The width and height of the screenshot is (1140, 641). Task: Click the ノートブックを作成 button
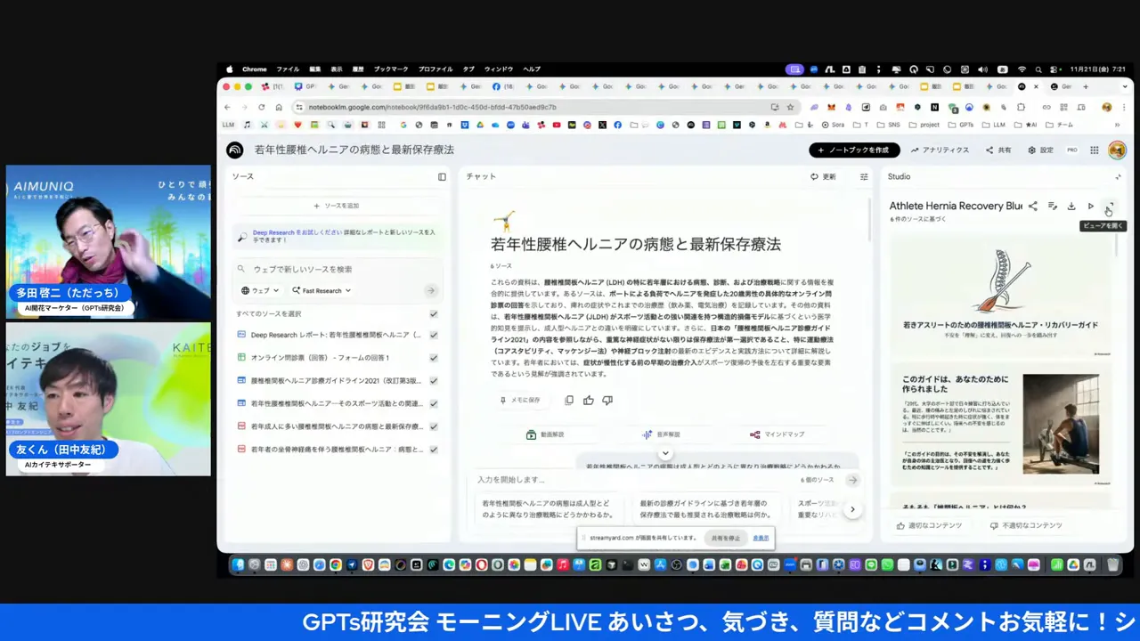point(853,150)
